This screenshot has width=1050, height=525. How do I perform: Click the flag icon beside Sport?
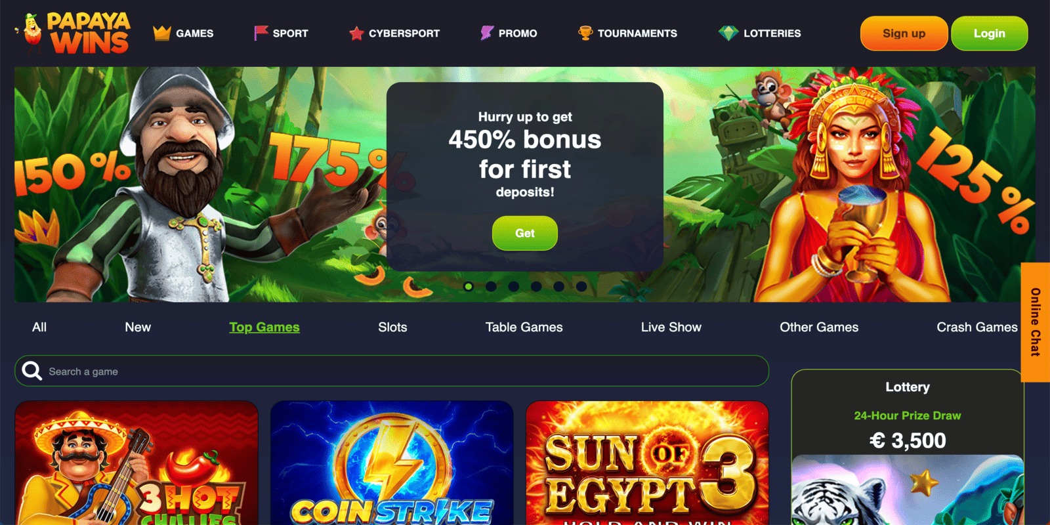click(x=261, y=33)
